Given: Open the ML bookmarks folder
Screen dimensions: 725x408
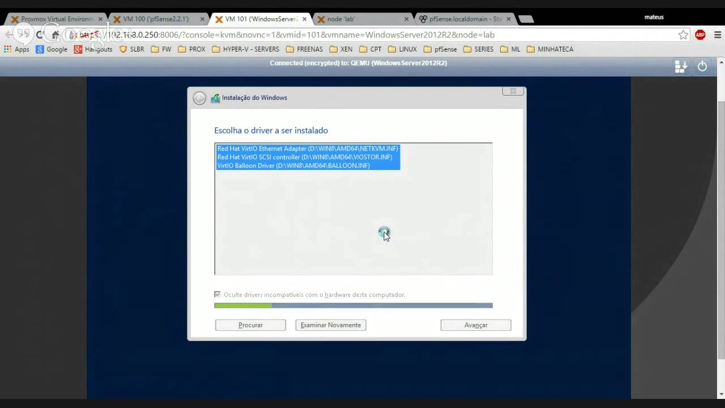Looking at the screenshot, I should pos(510,49).
